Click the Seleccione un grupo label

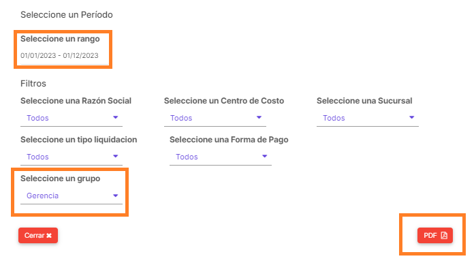(x=61, y=179)
